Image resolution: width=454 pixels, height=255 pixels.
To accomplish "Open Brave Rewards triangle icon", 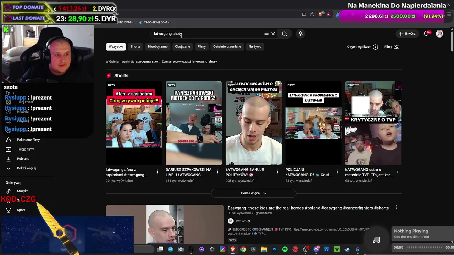I will [x=328, y=14].
